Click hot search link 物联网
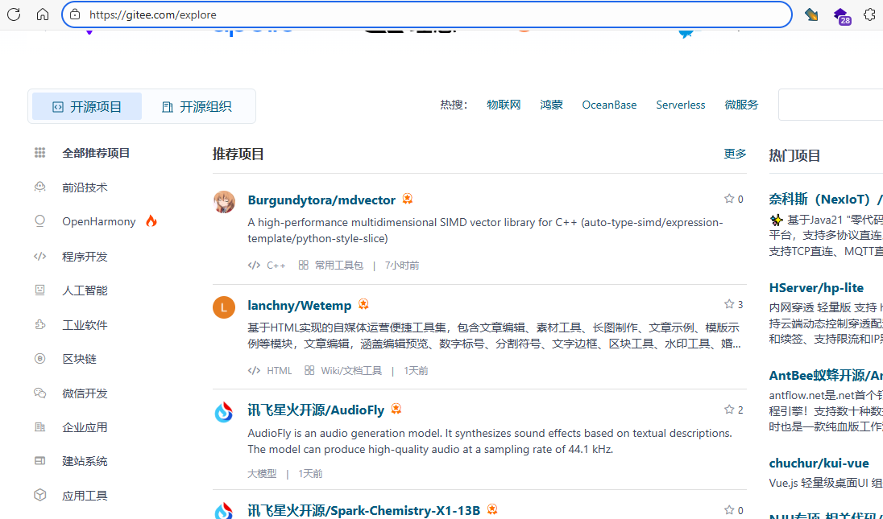The image size is (883, 519). point(504,105)
